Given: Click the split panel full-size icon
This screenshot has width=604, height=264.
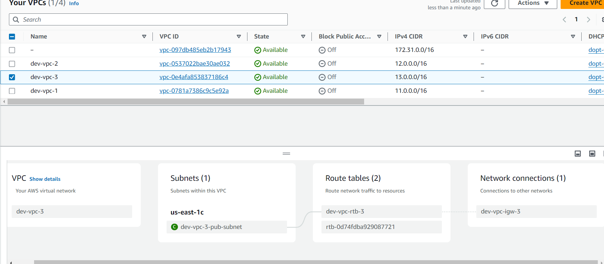Looking at the screenshot, I should (592, 154).
